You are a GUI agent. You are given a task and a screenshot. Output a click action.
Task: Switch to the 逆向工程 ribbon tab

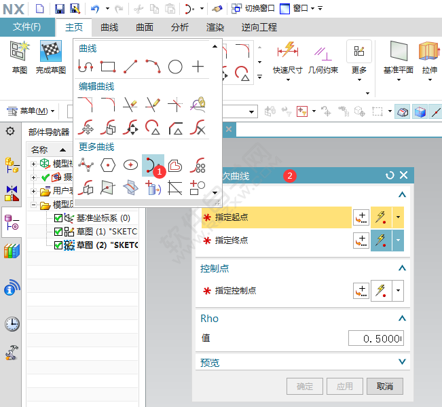click(259, 27)
